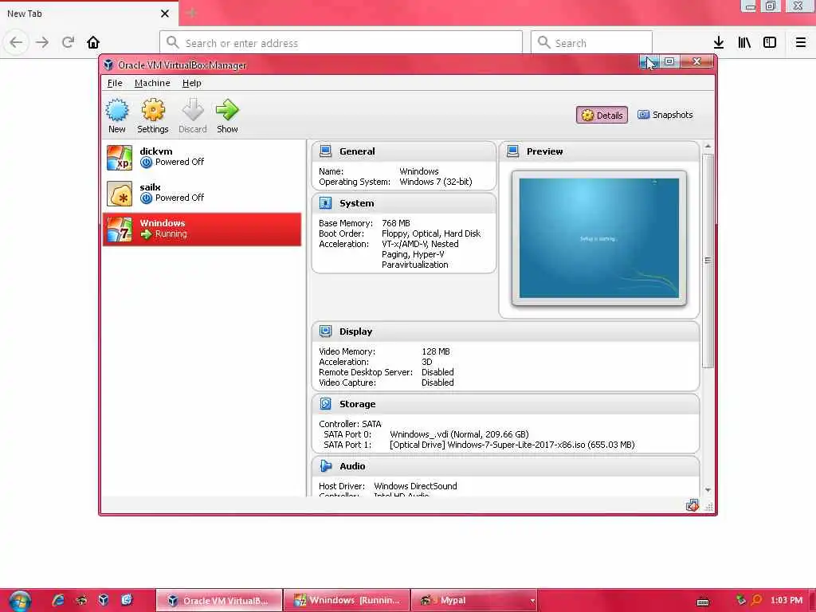Switch to Wnindows [Running] taskbar button
The width and height of the screenshot is (816, 612).
coord(347,601)
